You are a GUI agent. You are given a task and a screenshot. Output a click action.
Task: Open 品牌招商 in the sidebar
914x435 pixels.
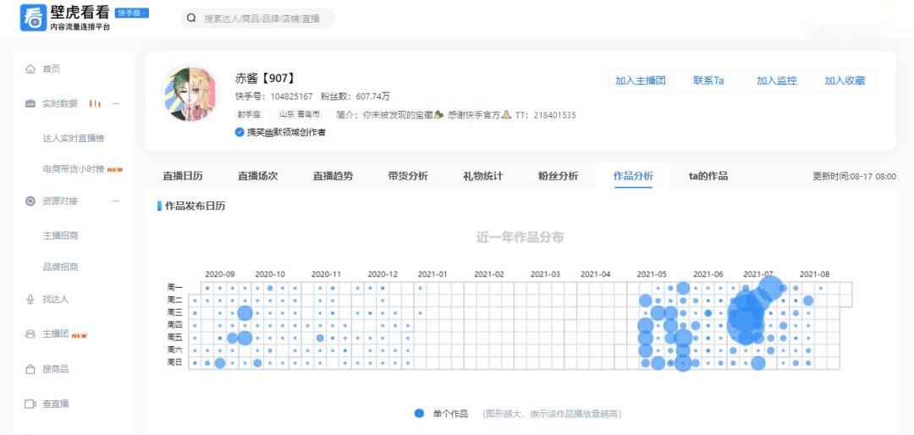(61, 267)
